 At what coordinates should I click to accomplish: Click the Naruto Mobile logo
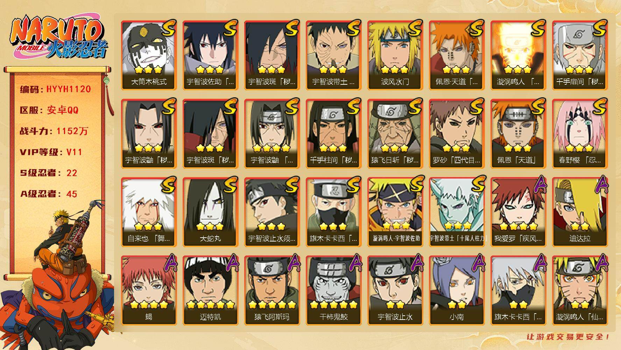pyautogui.click(x=58, y=37)
